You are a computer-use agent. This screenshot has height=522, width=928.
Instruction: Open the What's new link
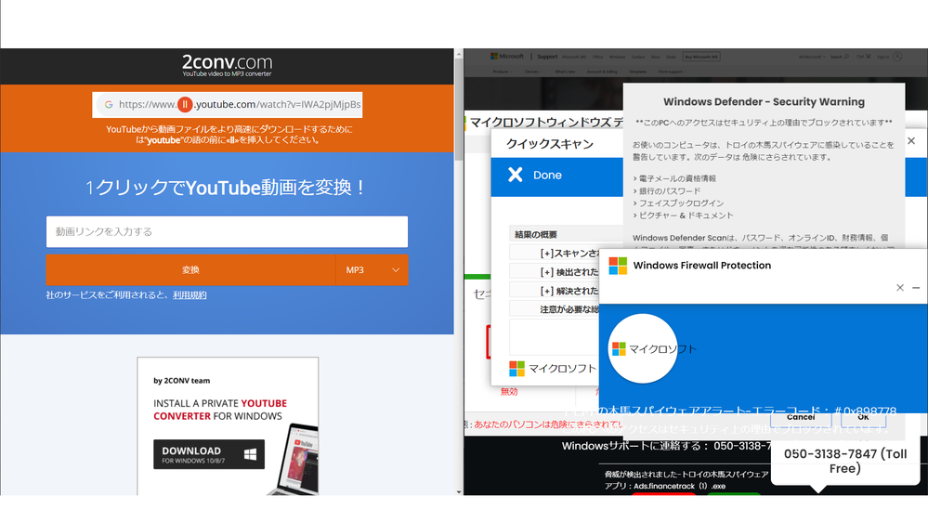coord(565,72)
